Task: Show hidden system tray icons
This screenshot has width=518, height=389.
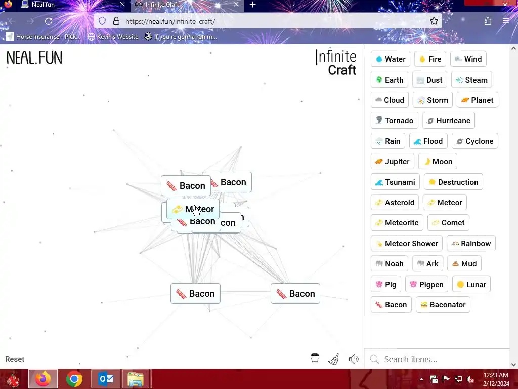Action: tap(421, 379)
